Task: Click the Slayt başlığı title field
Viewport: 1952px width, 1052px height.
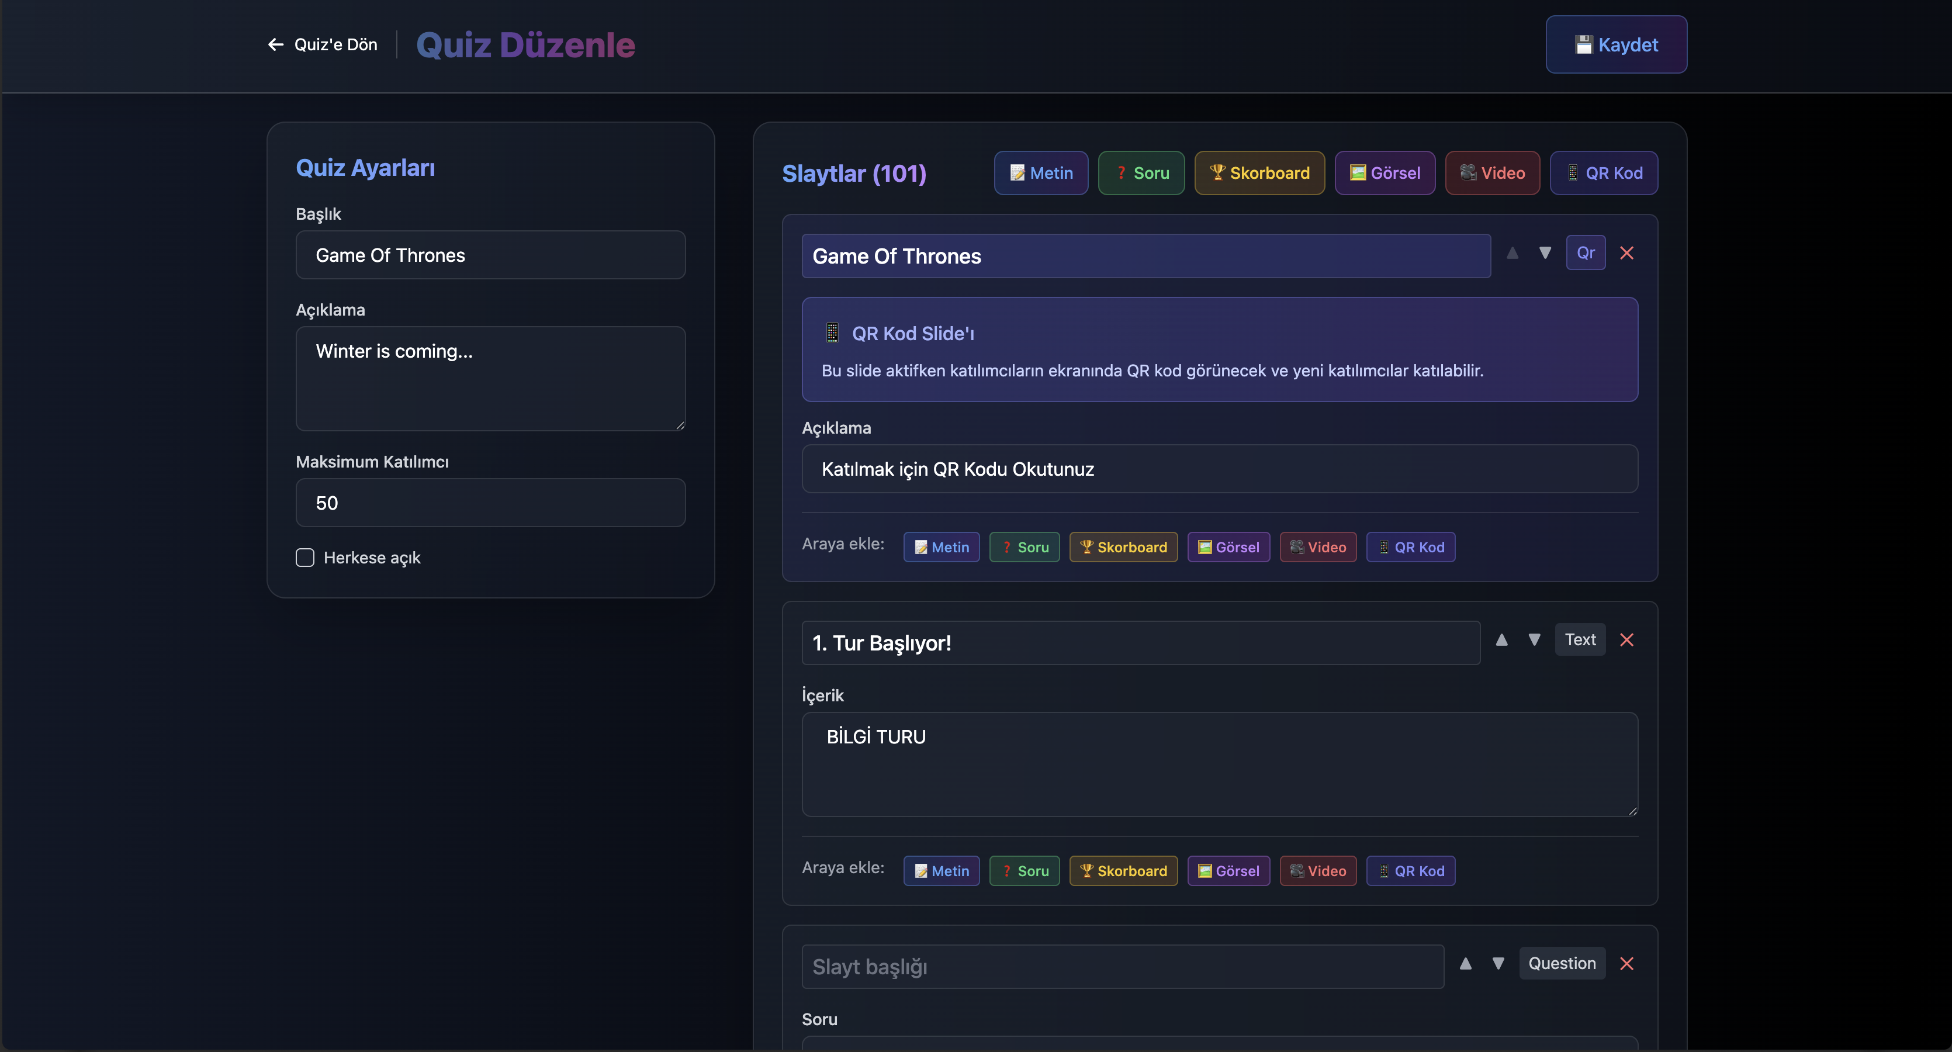Action: pos(1122,966)
